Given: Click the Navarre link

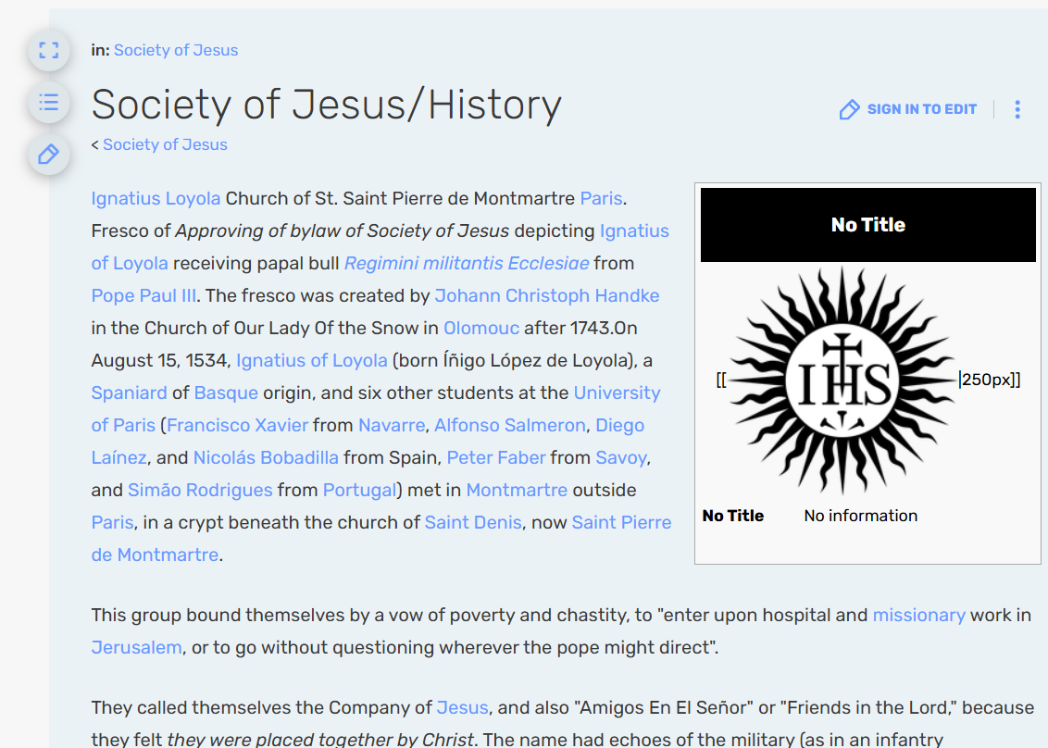Looking at the screenshot, I should tap(392, 425).
